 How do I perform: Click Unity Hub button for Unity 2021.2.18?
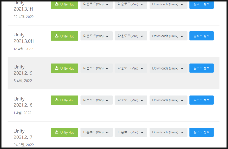tap(65, 100)
